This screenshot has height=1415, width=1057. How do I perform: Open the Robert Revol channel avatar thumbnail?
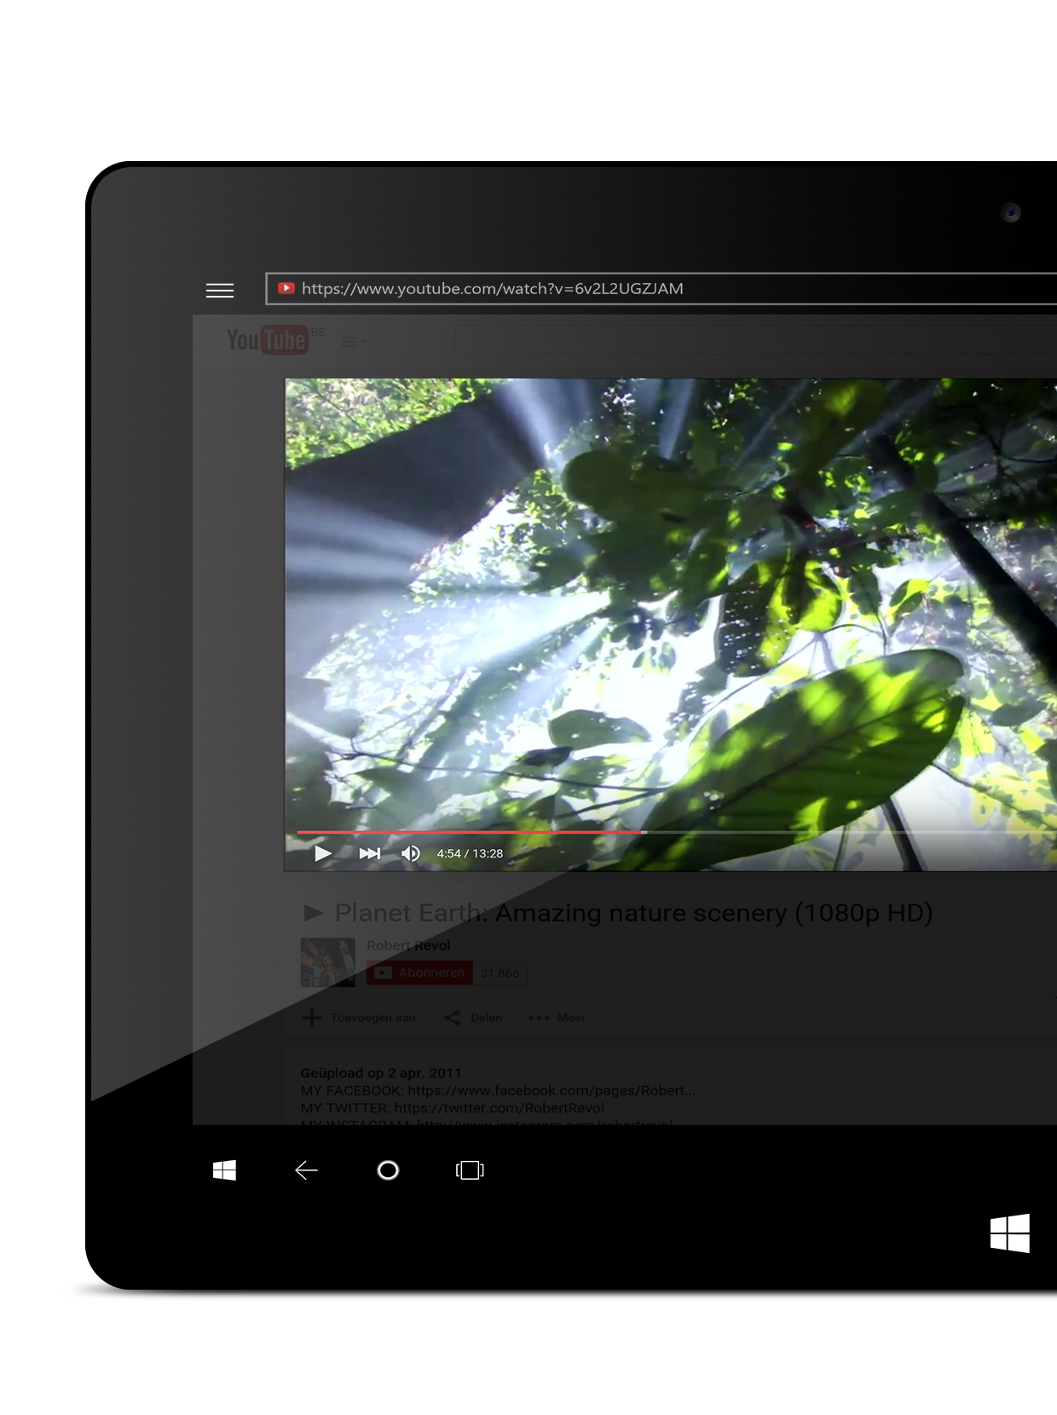tap(328, 962)
